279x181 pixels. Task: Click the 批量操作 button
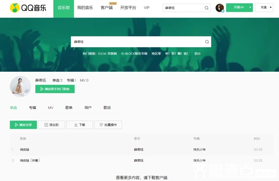tap(108, 125)
